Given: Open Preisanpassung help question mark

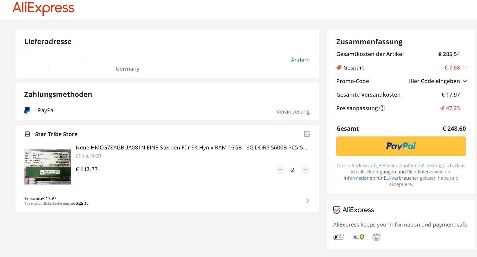Looking at the screenshot, I should 382,108.
